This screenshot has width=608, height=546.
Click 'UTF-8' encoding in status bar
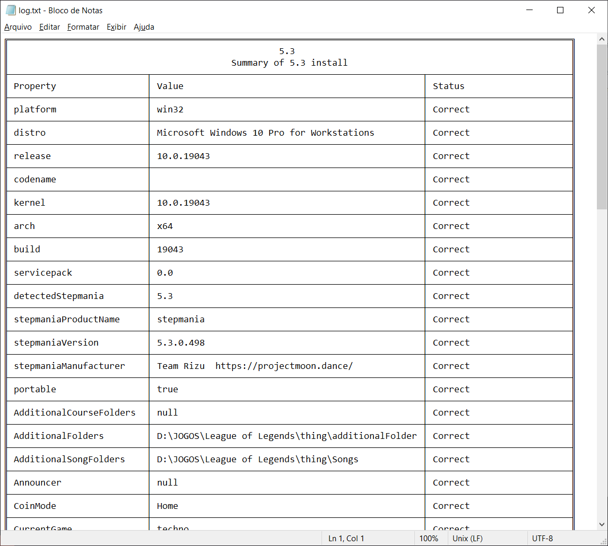point(542,538)
